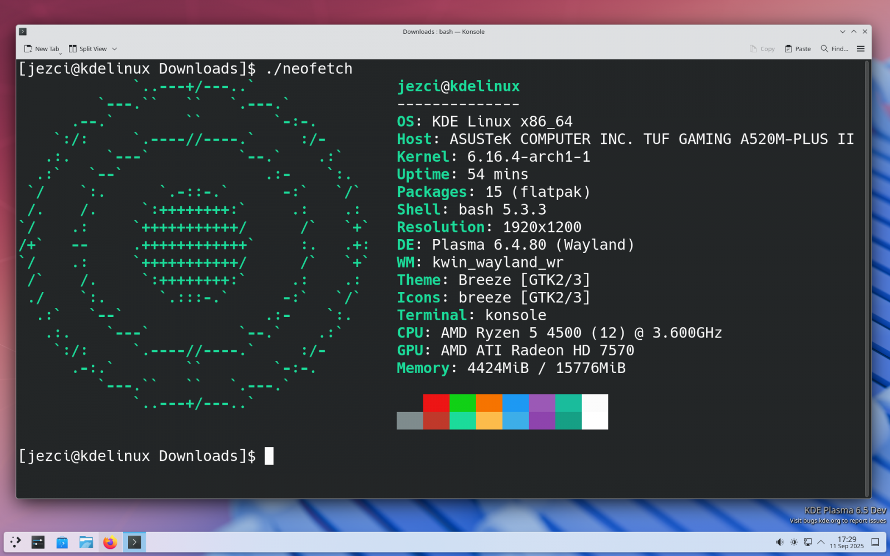Screen dimensions: 890x556
Task: Click the "Terminal: konsole" line
Action: pyautogui.click(x=471, y=315)
